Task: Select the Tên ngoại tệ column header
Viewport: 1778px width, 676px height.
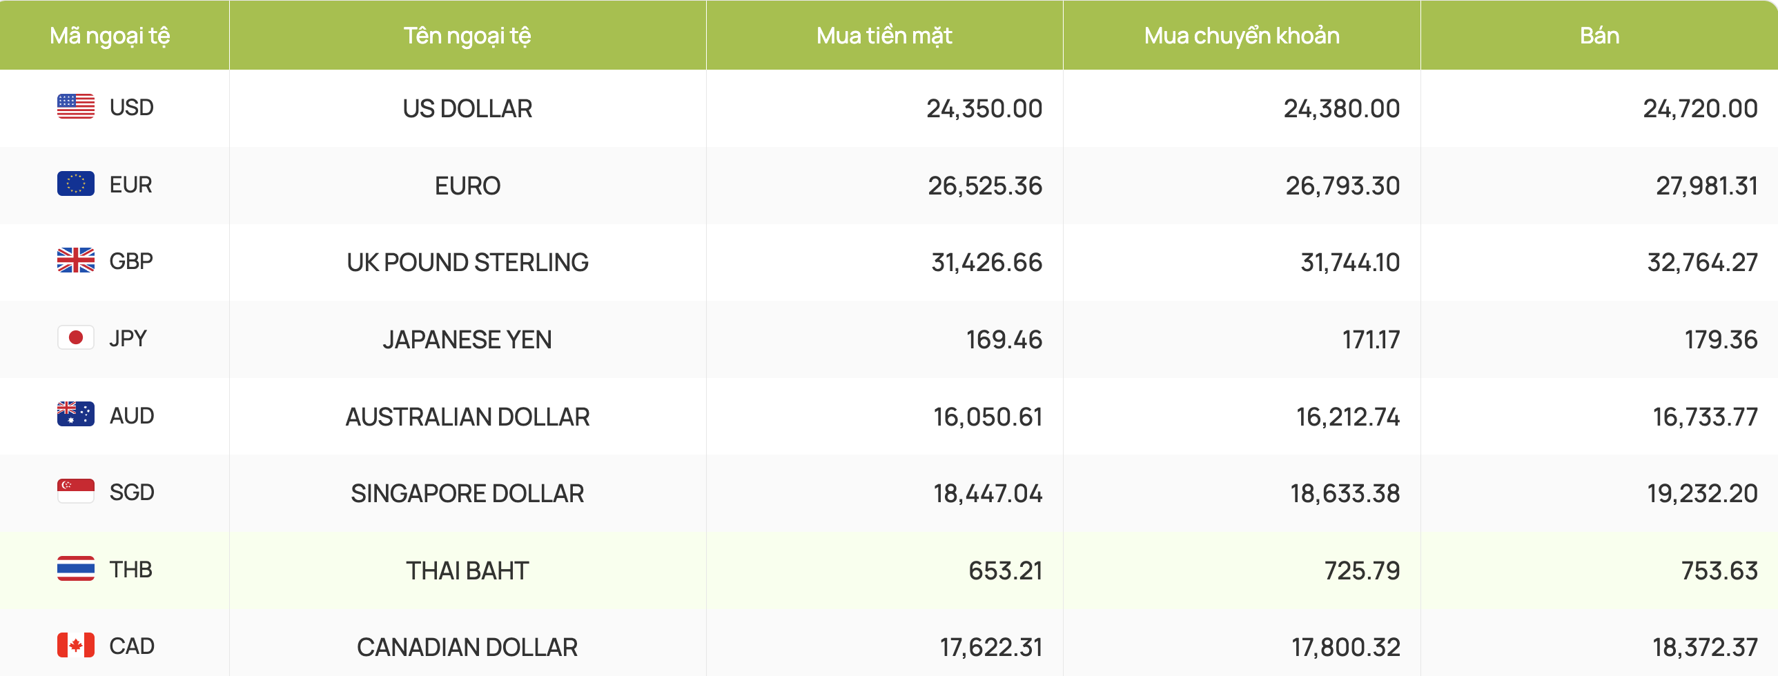Action: 467,35
